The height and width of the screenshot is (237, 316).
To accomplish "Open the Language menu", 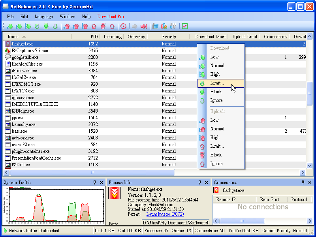I will click(43, 17).
